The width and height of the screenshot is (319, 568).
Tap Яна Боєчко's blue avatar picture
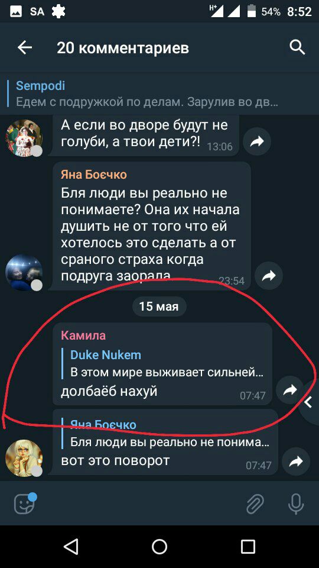[x=24, y=272]
